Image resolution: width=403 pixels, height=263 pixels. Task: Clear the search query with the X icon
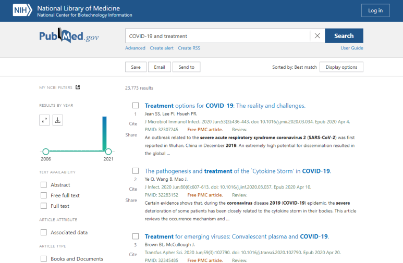(317, 36)
